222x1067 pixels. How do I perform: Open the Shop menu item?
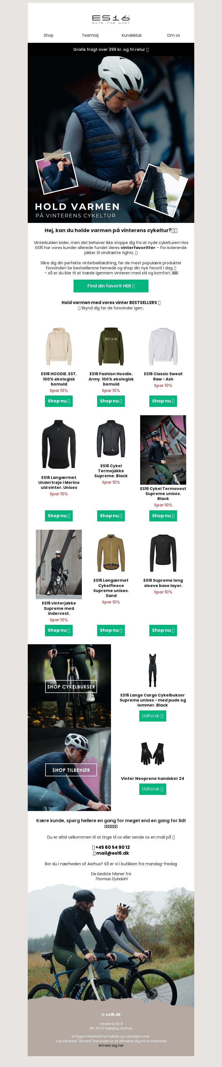(48, 35)
